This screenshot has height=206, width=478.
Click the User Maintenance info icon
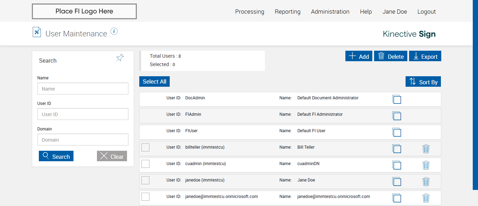(114, 31)
